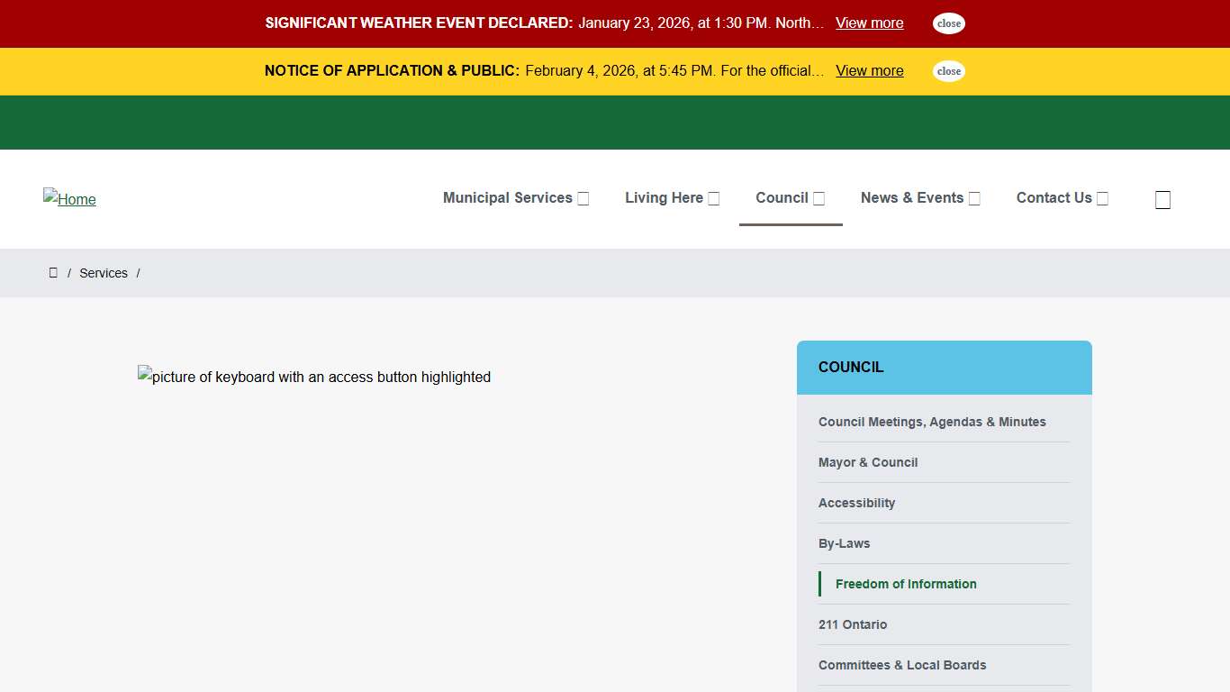The image size is (1230, 692).
Task: Select 211 Ontario in the sidebar
Action: point(852,624)
